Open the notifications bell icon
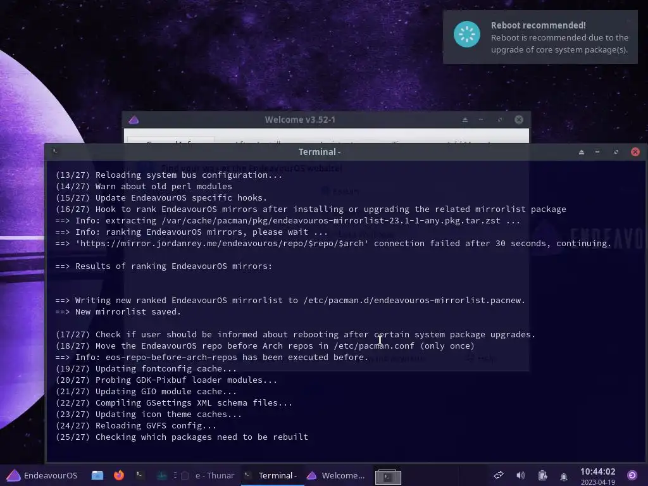This screenshot has width=648, height=486. pyautogui.click(x=564, y=477)
